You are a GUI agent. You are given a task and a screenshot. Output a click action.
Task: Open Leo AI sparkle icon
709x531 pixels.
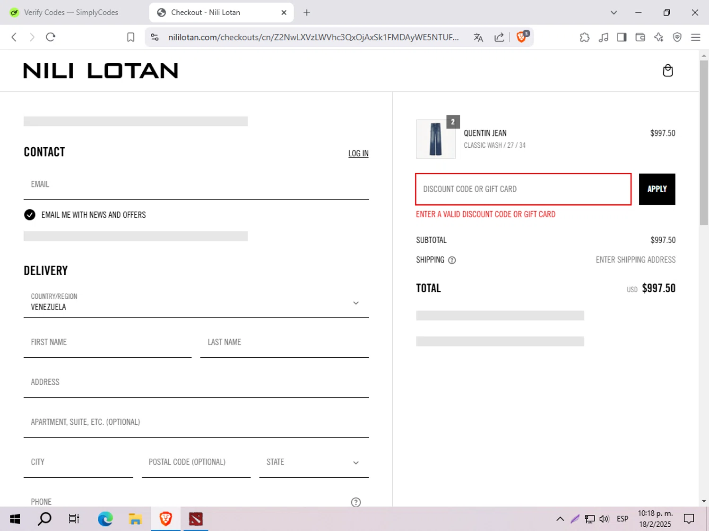(x=659, y=37)
